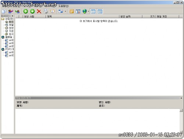Select the 보낼 outbox folder

[x=11, y=25]
